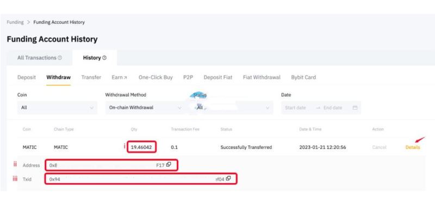Copy the Txid hash
The image size is (435, 207).
[x=228, y=178]
